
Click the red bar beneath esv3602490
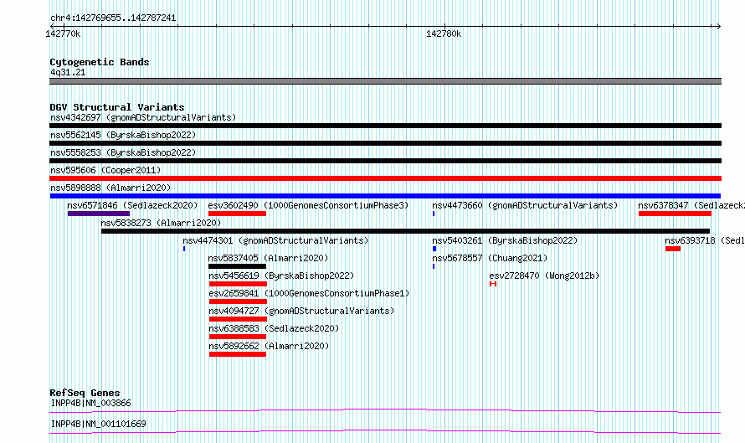tap(237, 214)
